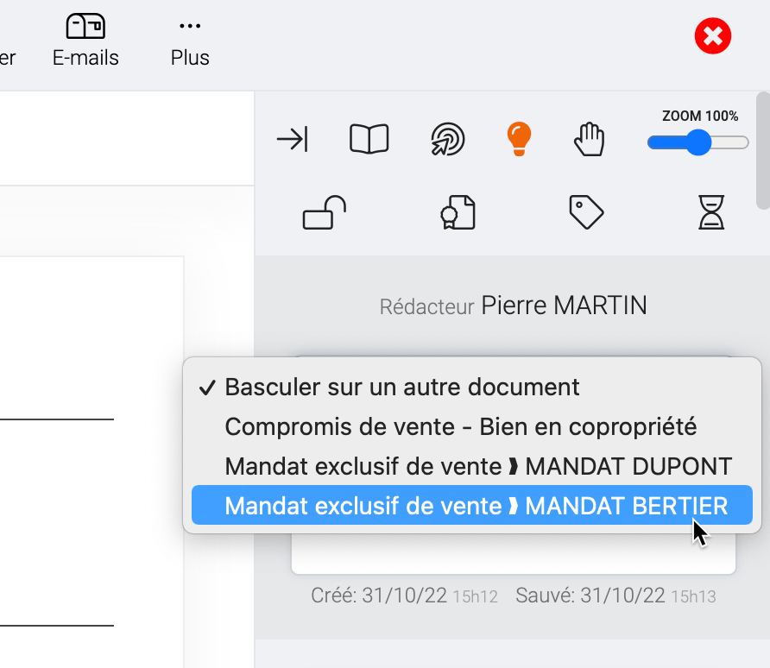Click the tag label icon

(586, 212)
